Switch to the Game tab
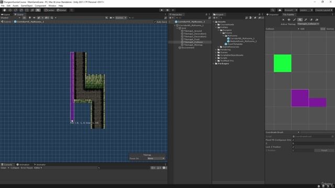The width and height of the screenshot is (335, 188). tap(6, 15)
